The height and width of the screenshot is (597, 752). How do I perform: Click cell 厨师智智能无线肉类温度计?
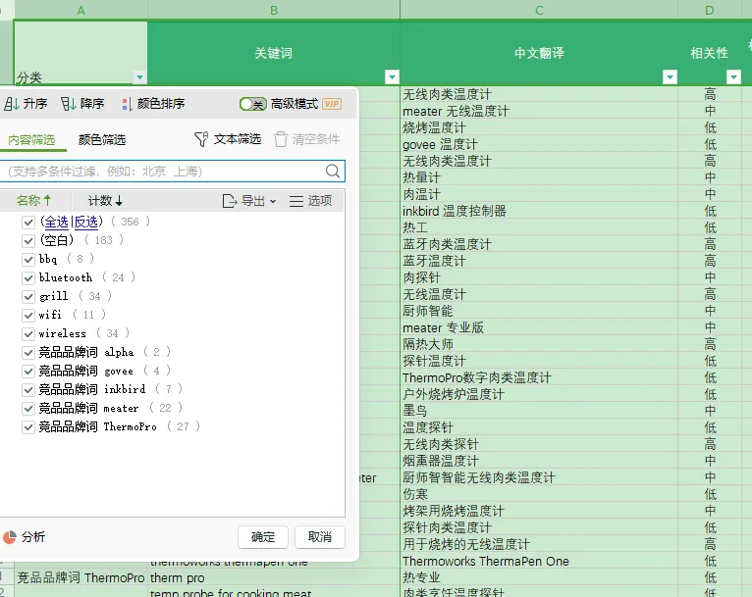click(x=539, y=477)
